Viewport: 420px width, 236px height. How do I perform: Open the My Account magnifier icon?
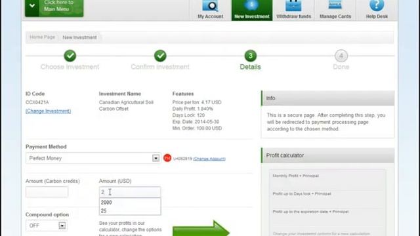pyautogui.click(x=210, y=6)
